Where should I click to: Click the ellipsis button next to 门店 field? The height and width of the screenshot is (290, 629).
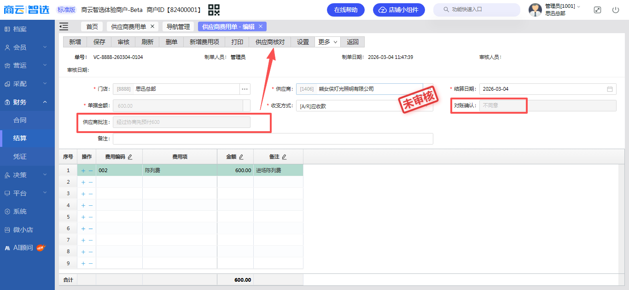pyautogui.click(x=245, y=89)
